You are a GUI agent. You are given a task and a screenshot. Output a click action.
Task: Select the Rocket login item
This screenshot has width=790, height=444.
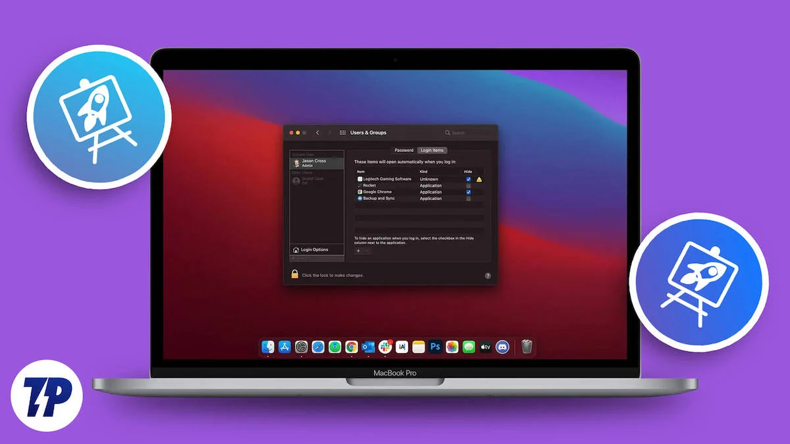coord(419,185)
